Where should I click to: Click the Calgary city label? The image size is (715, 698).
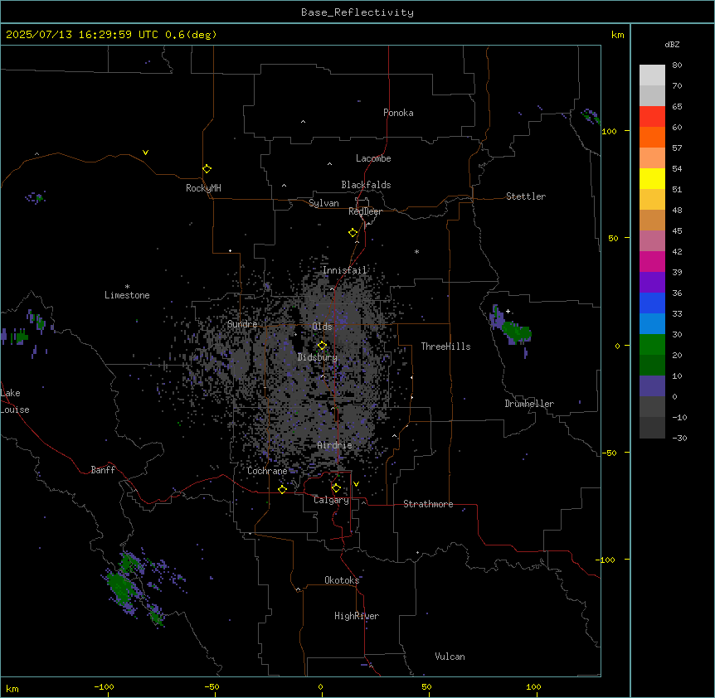pyautogui.click(x=332, y=500)
